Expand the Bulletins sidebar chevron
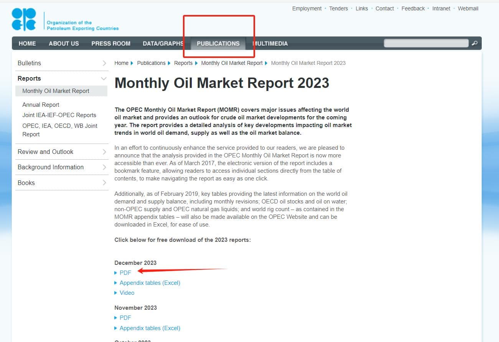Image resolution: width=499 pixels, height=342 pixels. point(104,63)
